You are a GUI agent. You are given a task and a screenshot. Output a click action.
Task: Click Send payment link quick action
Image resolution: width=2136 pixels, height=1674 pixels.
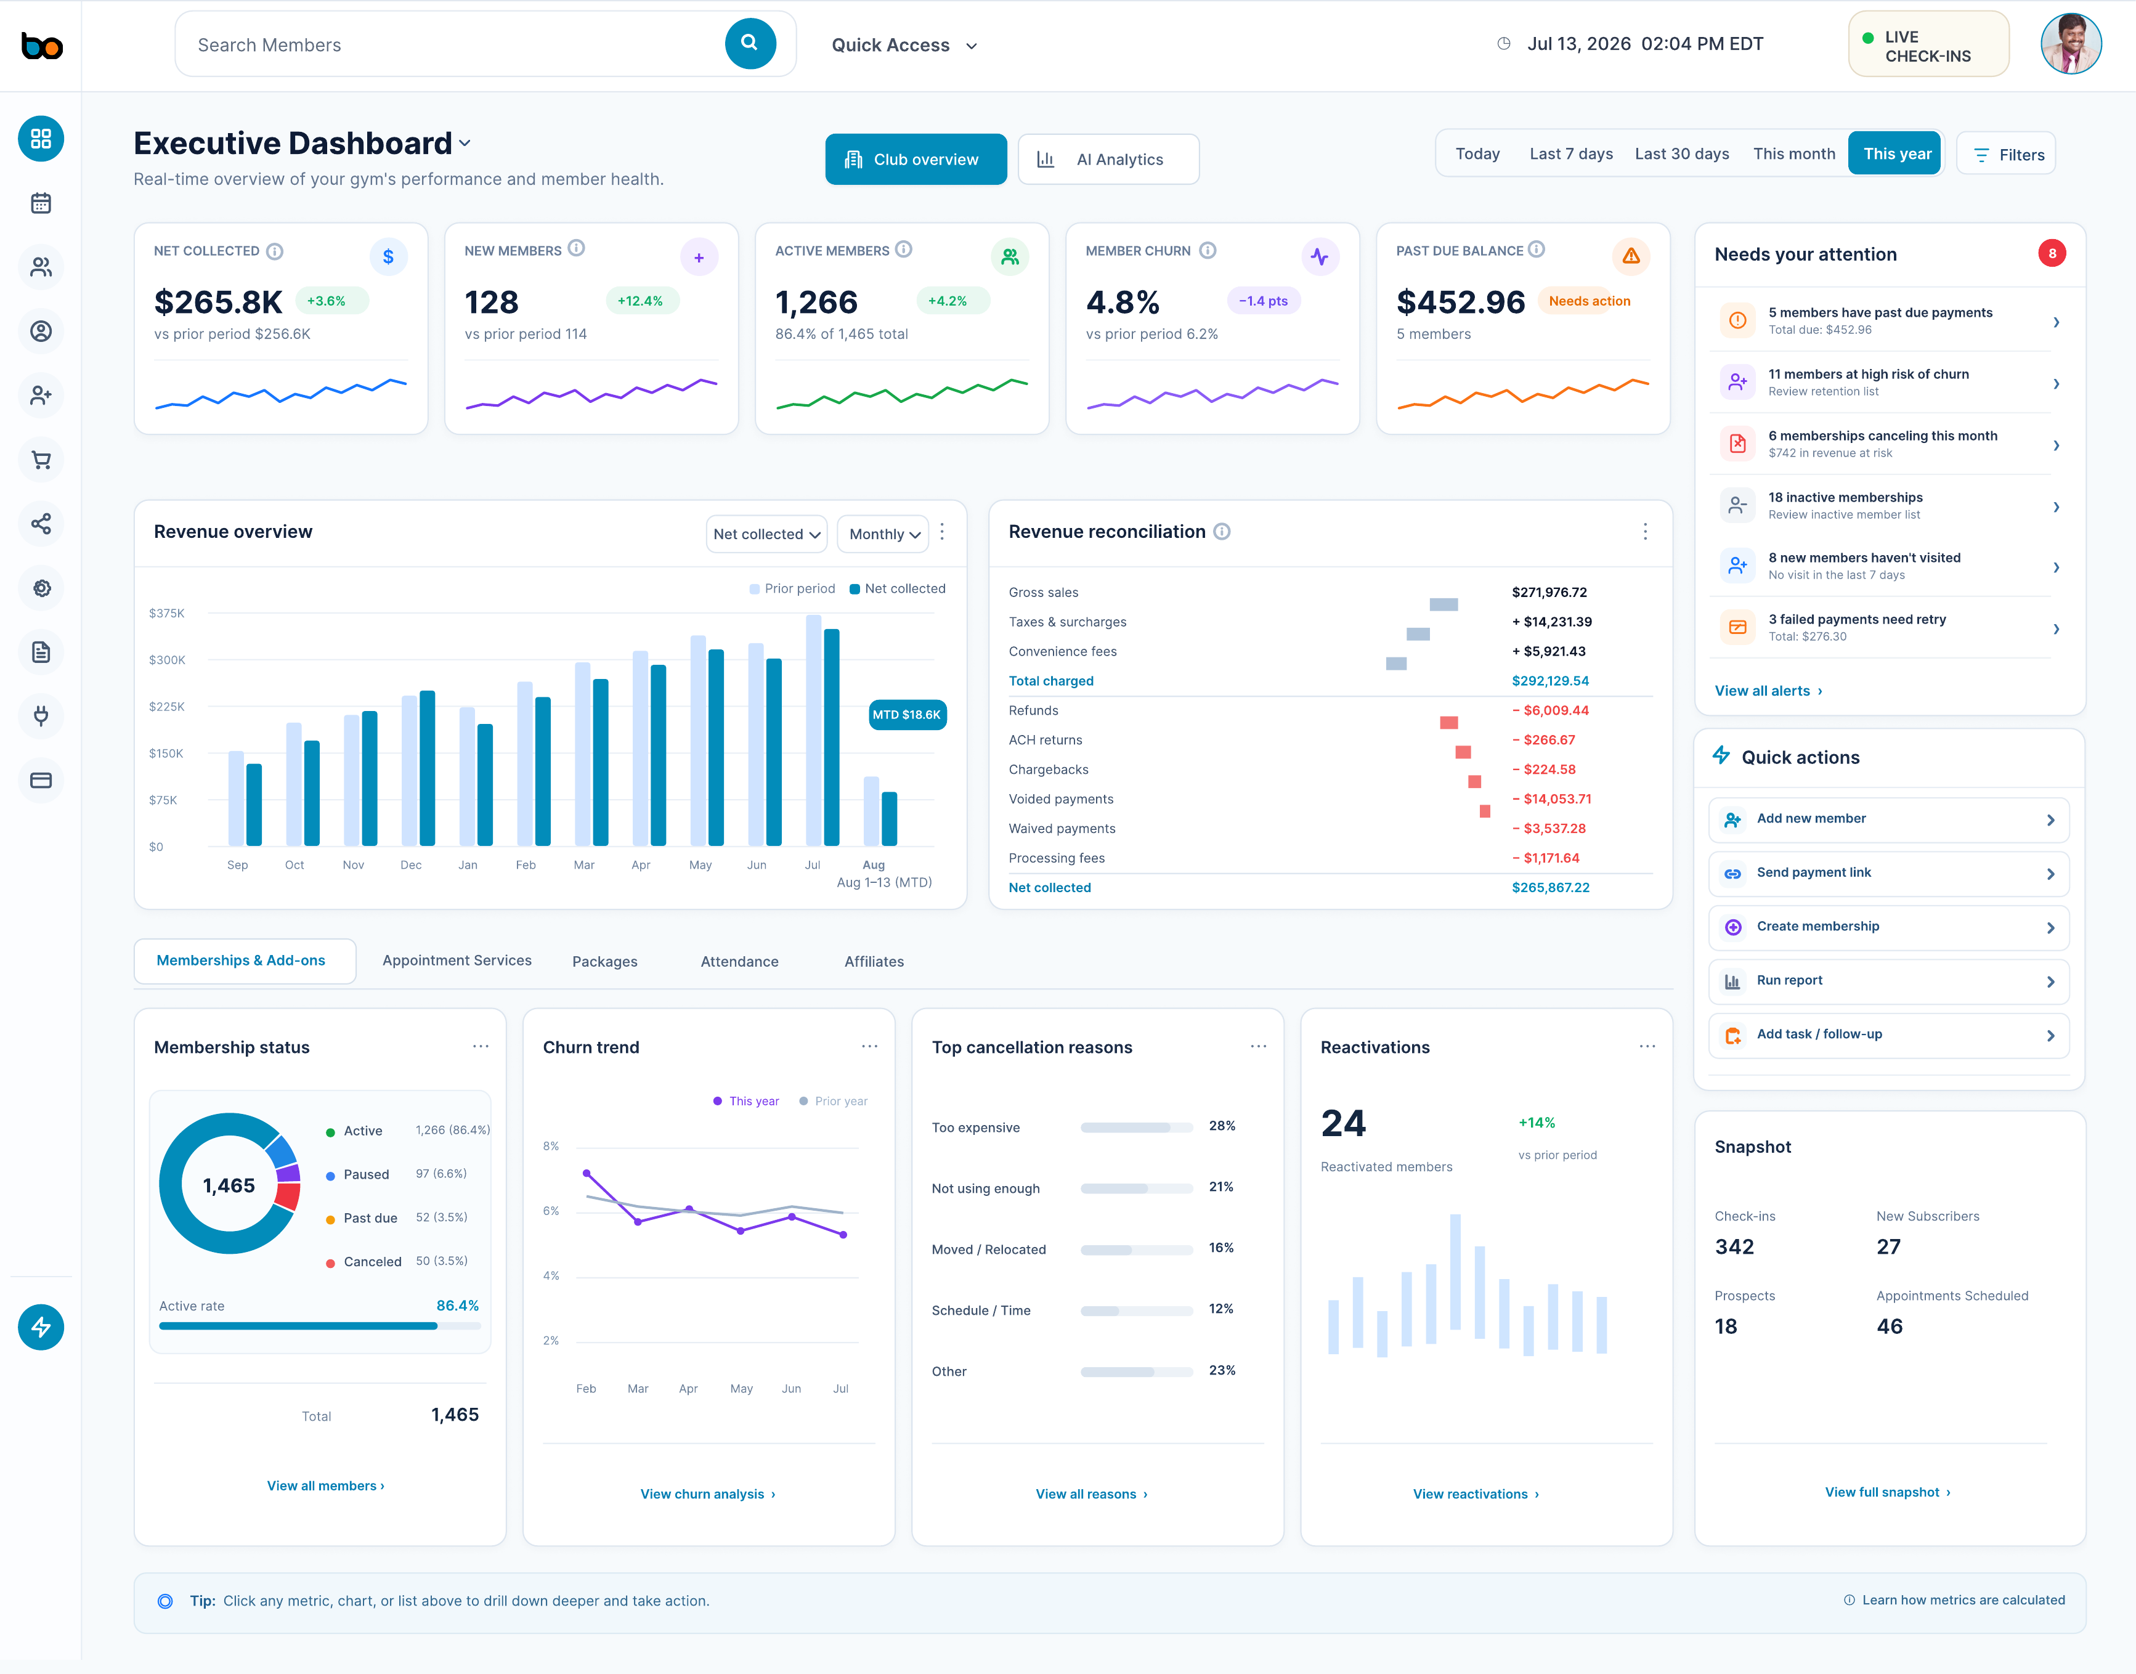(1888, 873)
